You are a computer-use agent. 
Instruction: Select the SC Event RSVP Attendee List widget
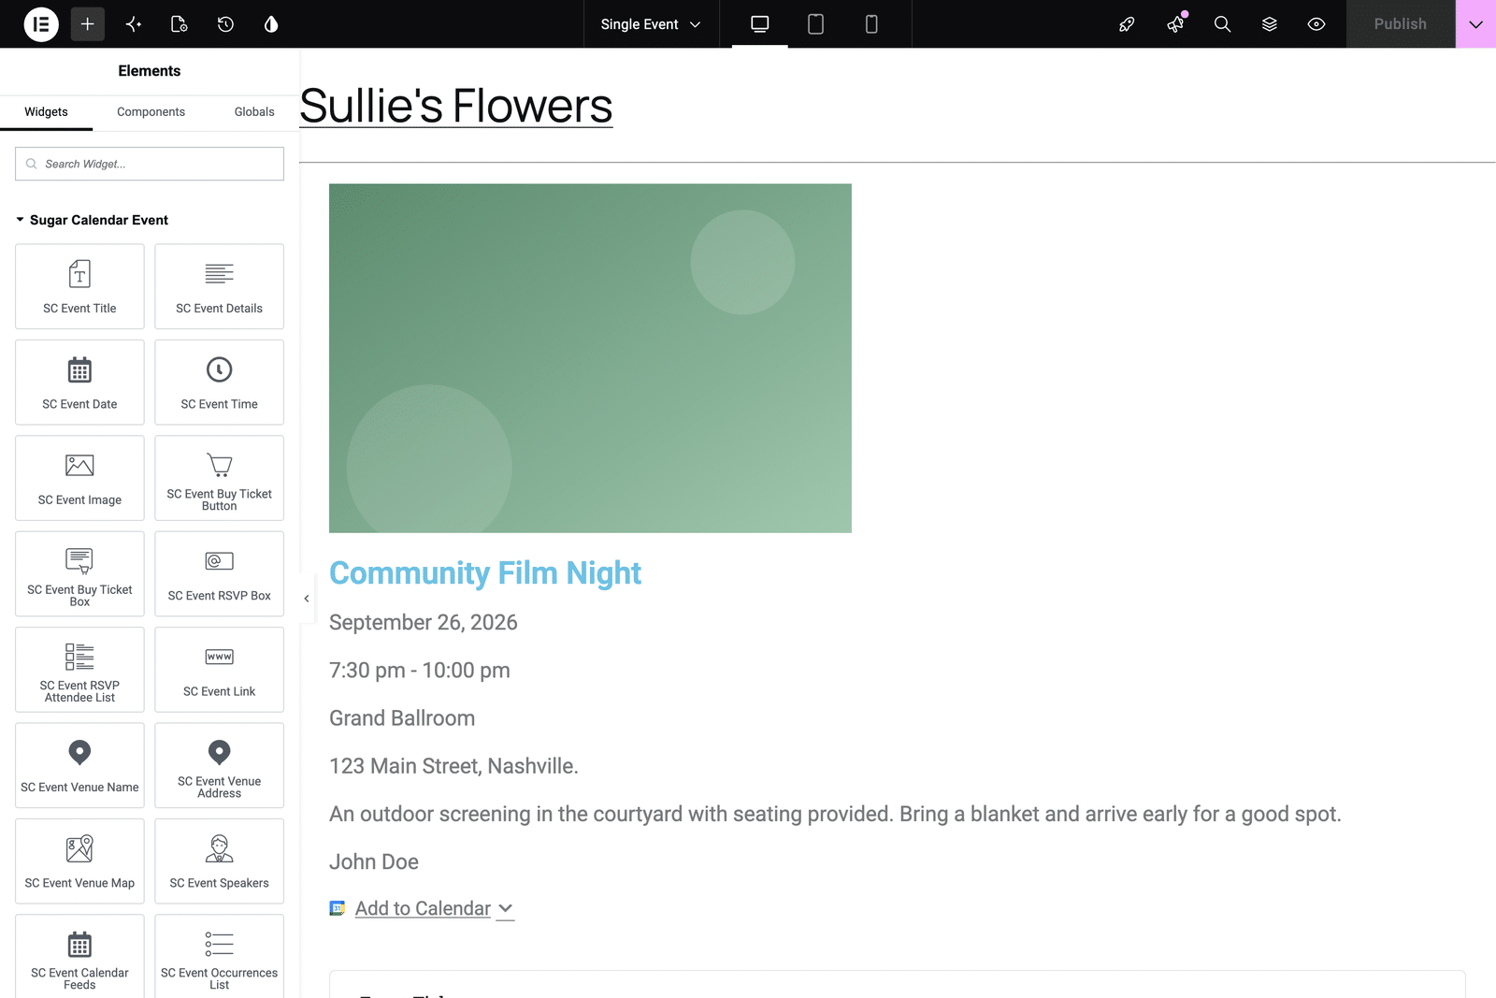(x=79, y=670)
